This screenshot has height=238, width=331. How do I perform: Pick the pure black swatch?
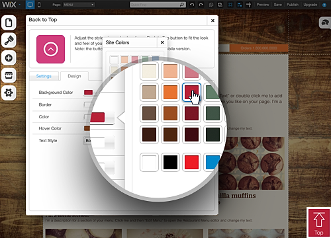[170, 162]
